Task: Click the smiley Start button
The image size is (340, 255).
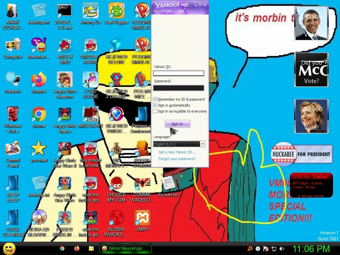Action: tap(9, 249)
